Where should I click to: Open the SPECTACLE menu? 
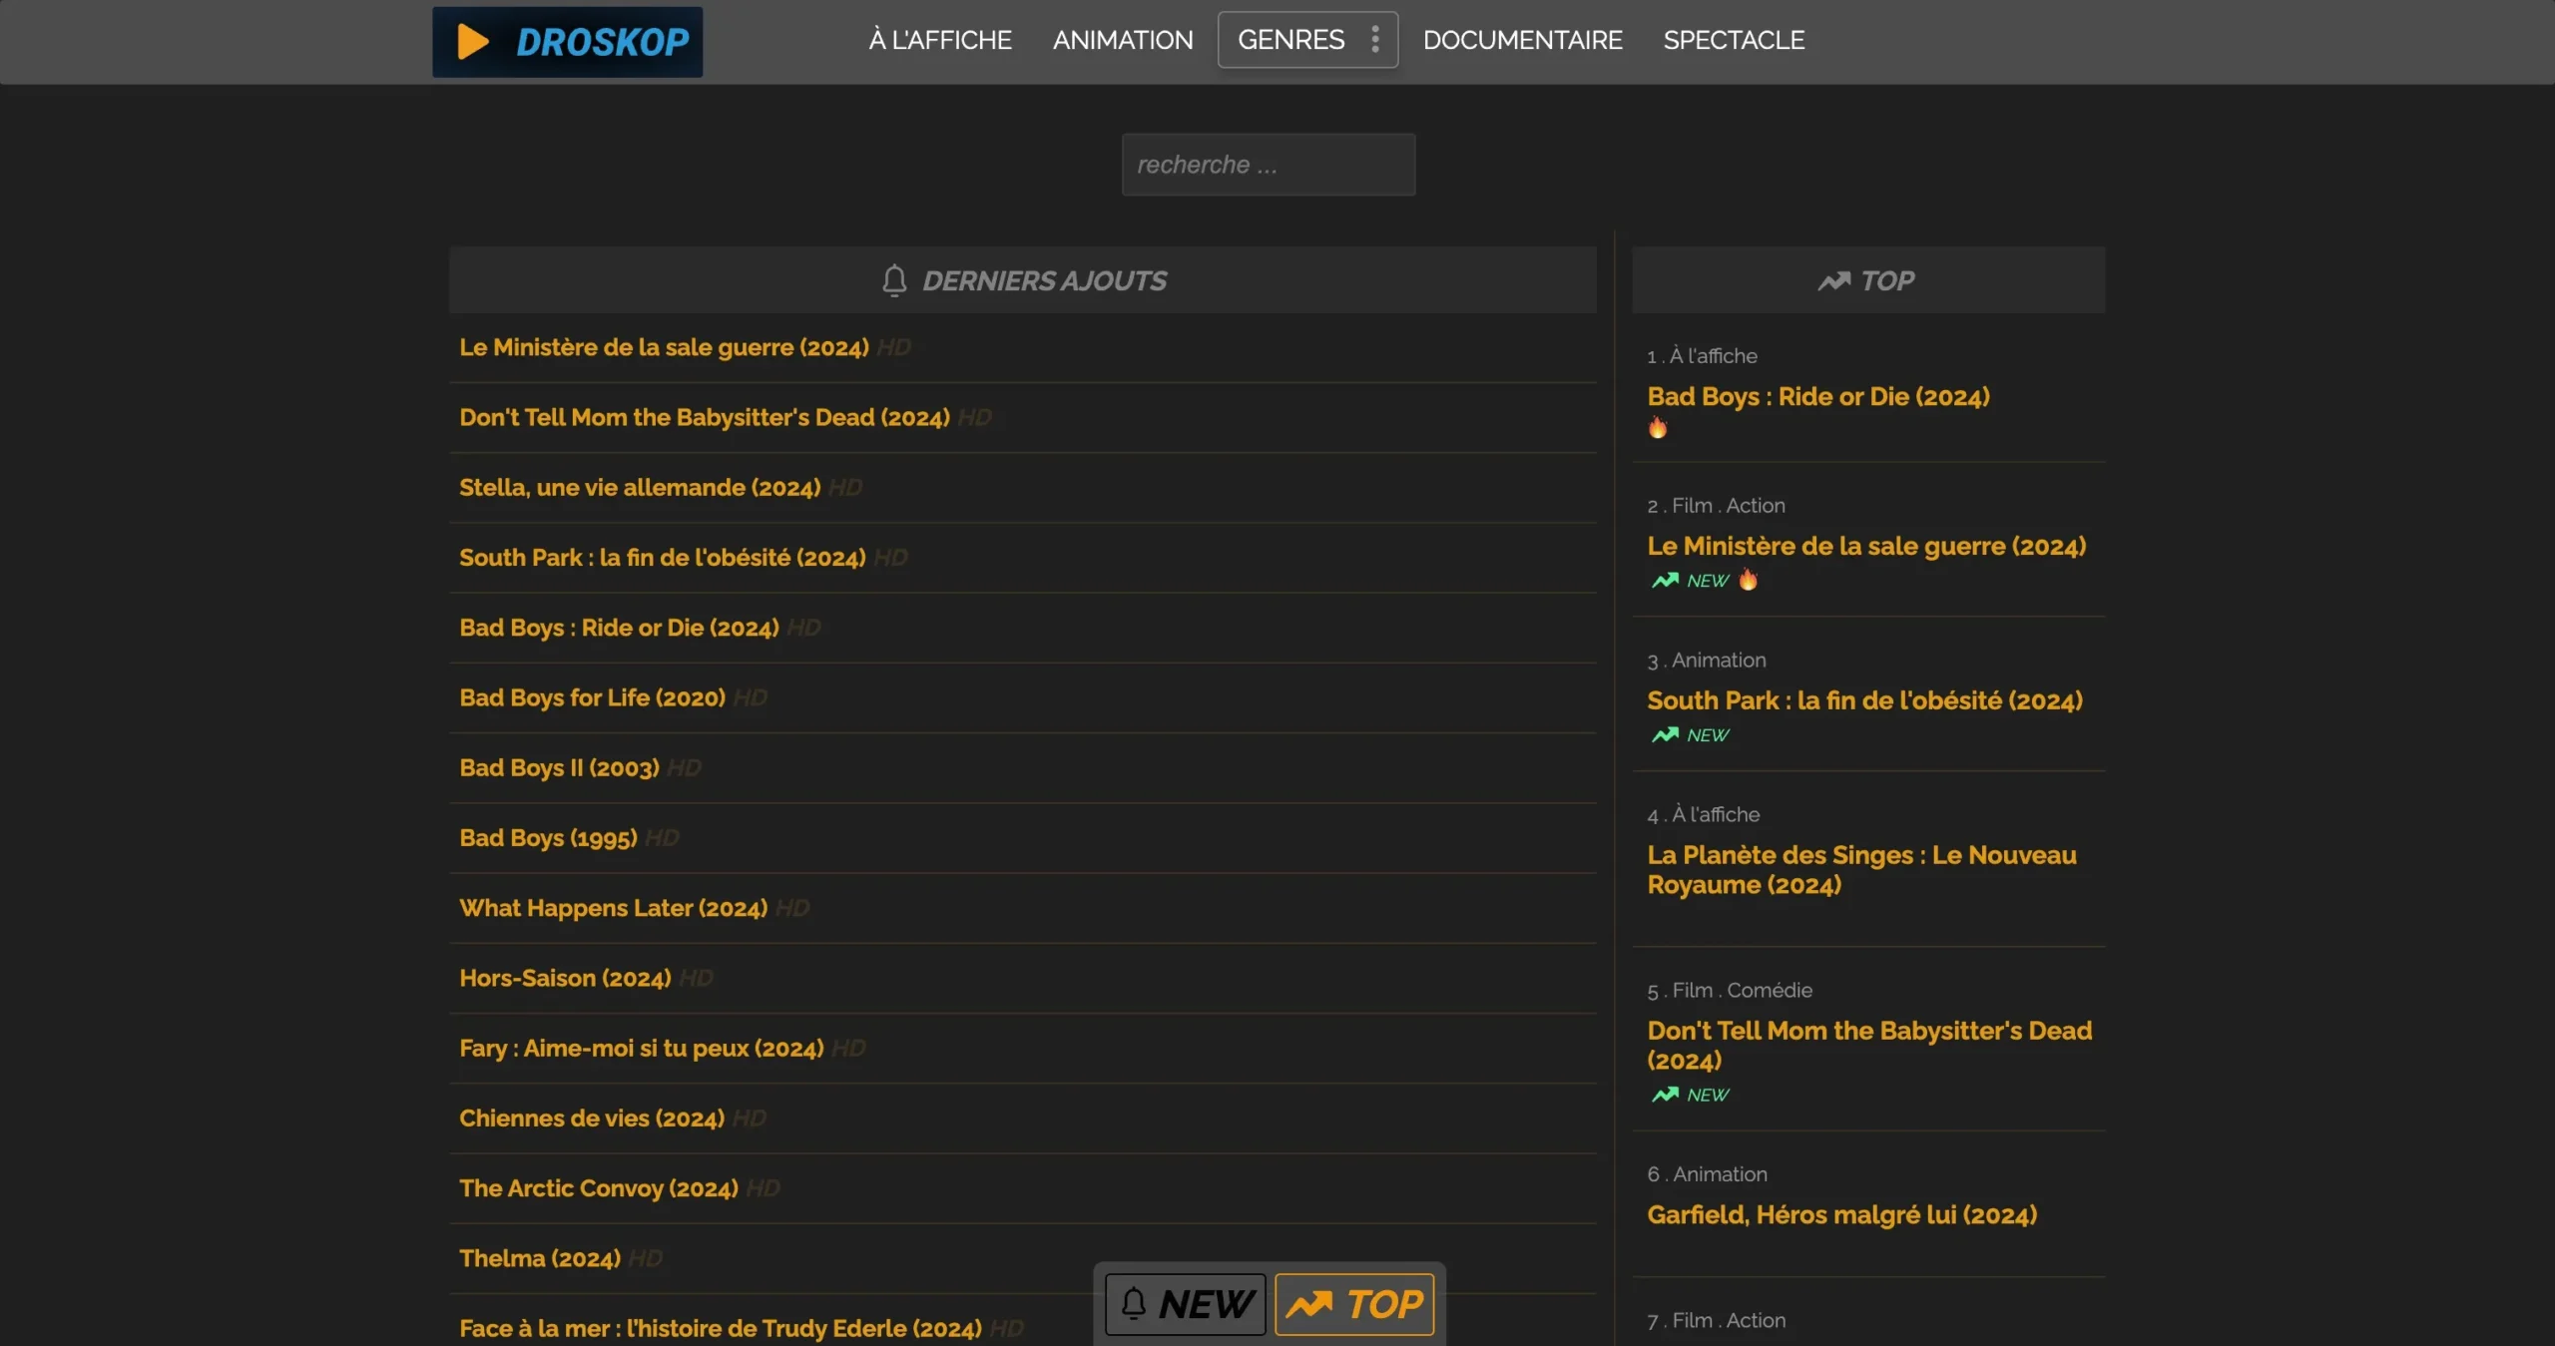click(1734, 40)
